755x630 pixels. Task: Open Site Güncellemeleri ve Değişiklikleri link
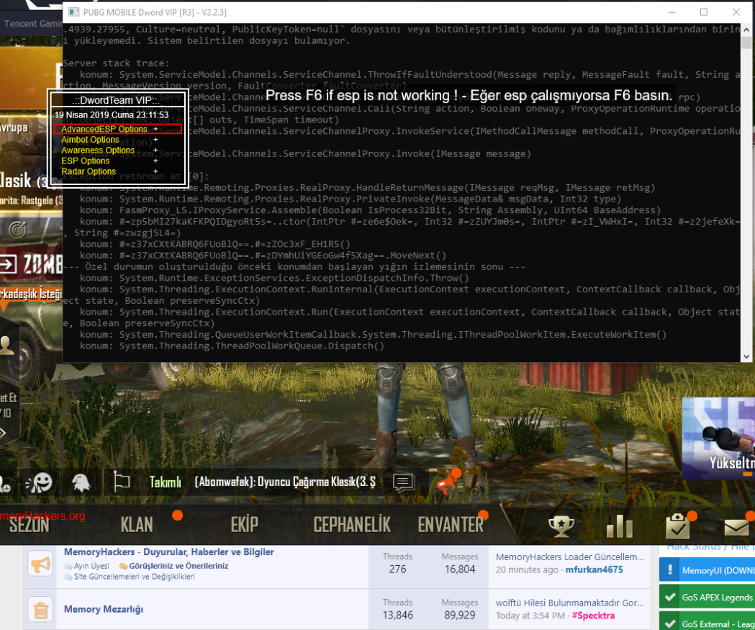coord(135,577)
